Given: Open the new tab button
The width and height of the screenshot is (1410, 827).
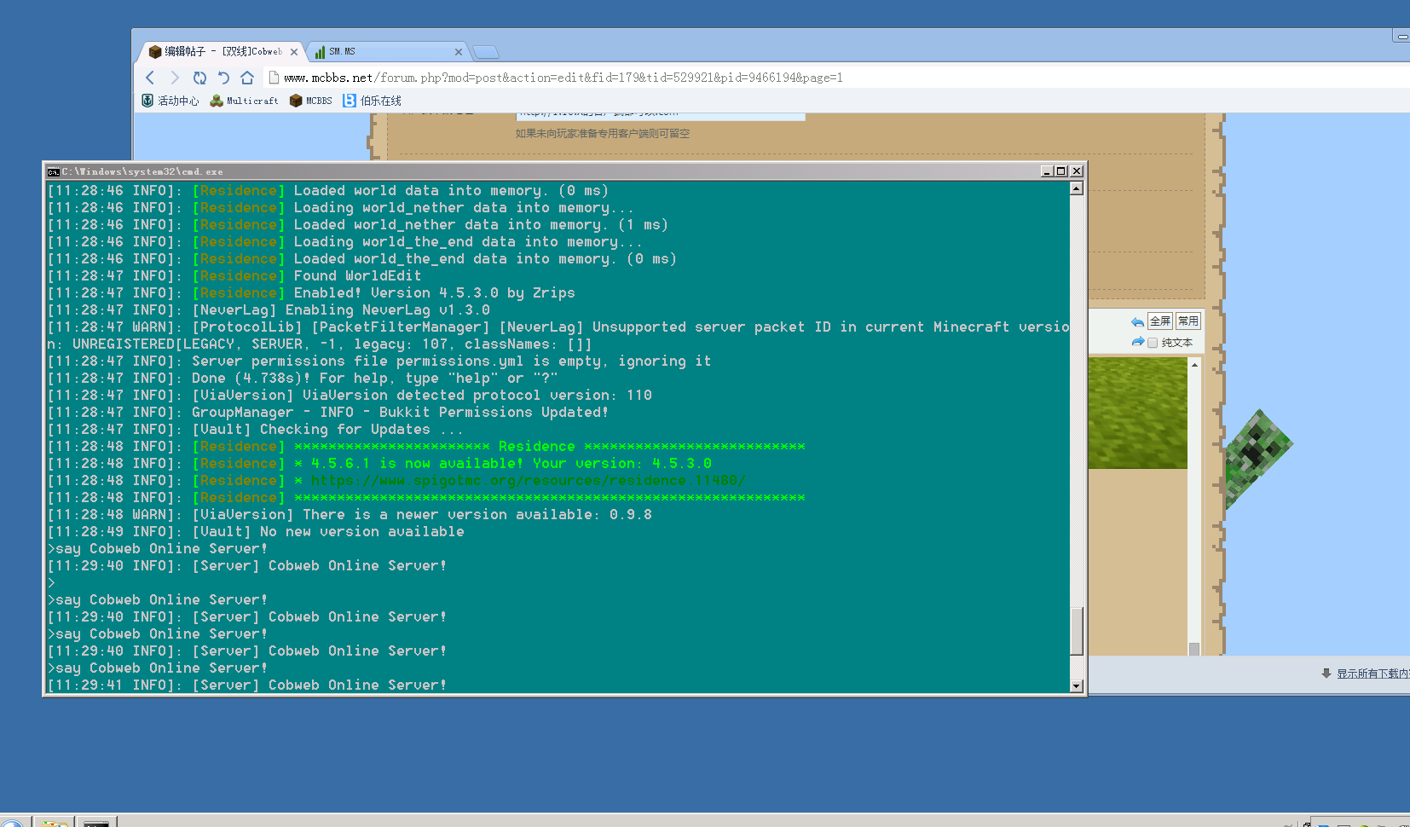Looking at the screenshot, I should pyautogui.click(x=486, y=52).
